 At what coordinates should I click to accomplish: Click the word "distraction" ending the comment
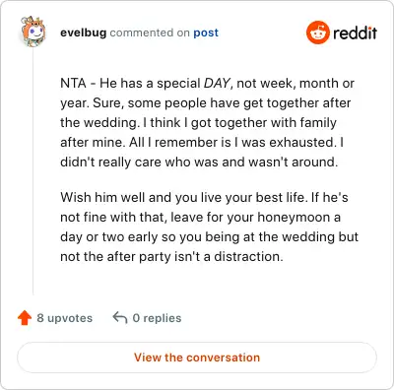246,257
